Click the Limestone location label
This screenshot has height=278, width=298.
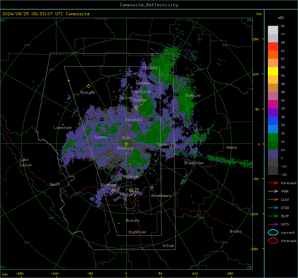click(x=63, y=128)
